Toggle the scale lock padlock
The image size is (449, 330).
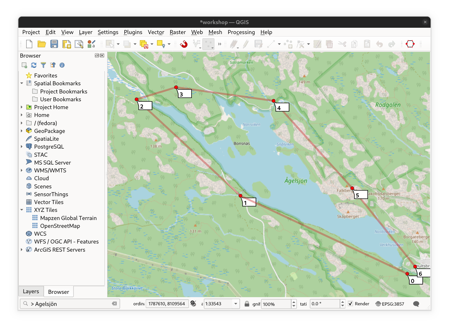pyautogui.click(x=247, y=304)
